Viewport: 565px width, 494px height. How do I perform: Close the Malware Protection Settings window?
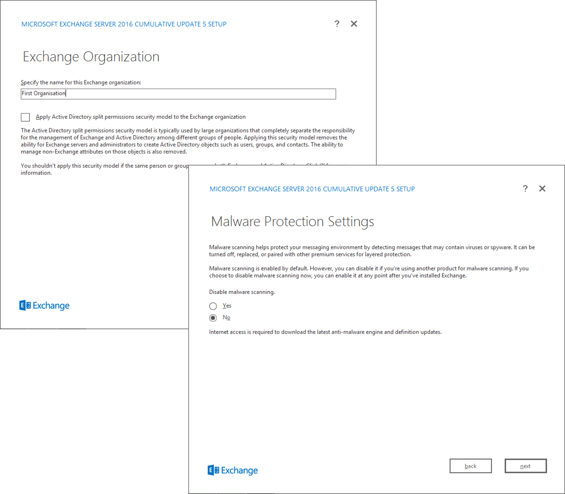click(x=542, y=189)
